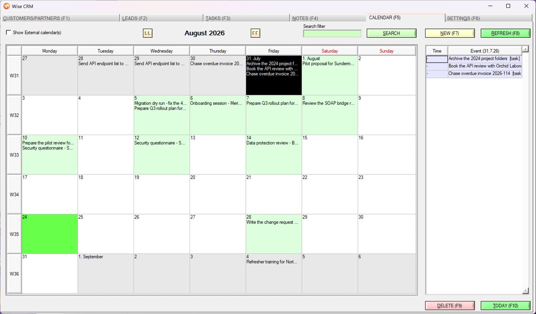This screenshot has width=536, height=314.
Task: Open the Tasks tab
Action: tap(247, 18)
